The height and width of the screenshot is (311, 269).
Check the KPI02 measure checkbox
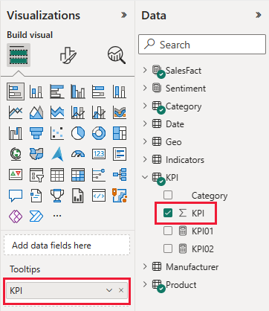[168, 249]
